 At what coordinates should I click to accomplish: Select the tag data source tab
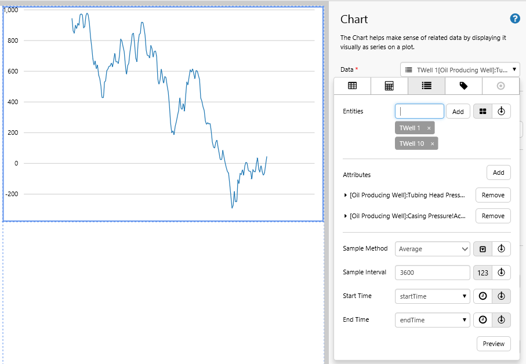(463, 86)
